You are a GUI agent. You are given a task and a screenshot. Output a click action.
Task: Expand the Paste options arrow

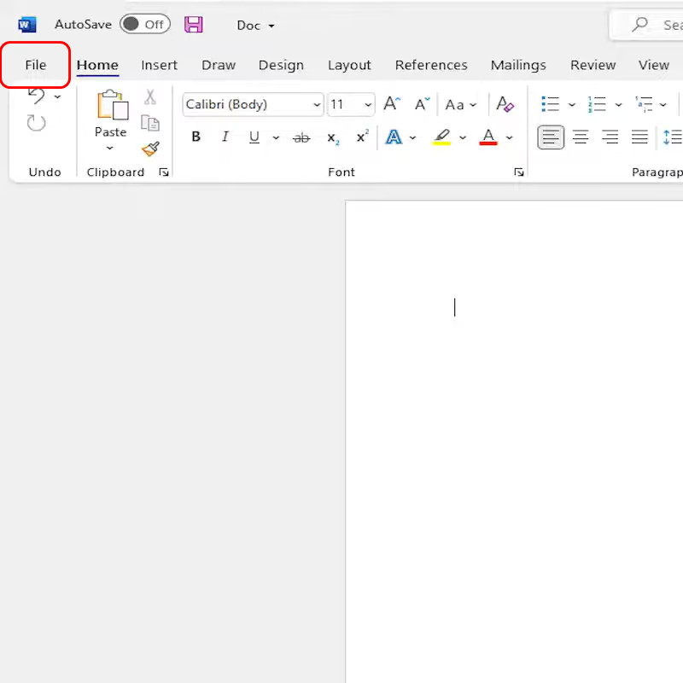[110, 149]
